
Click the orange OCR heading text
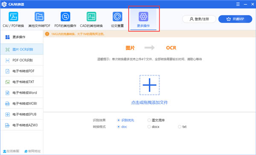click(x=171, y=48)
